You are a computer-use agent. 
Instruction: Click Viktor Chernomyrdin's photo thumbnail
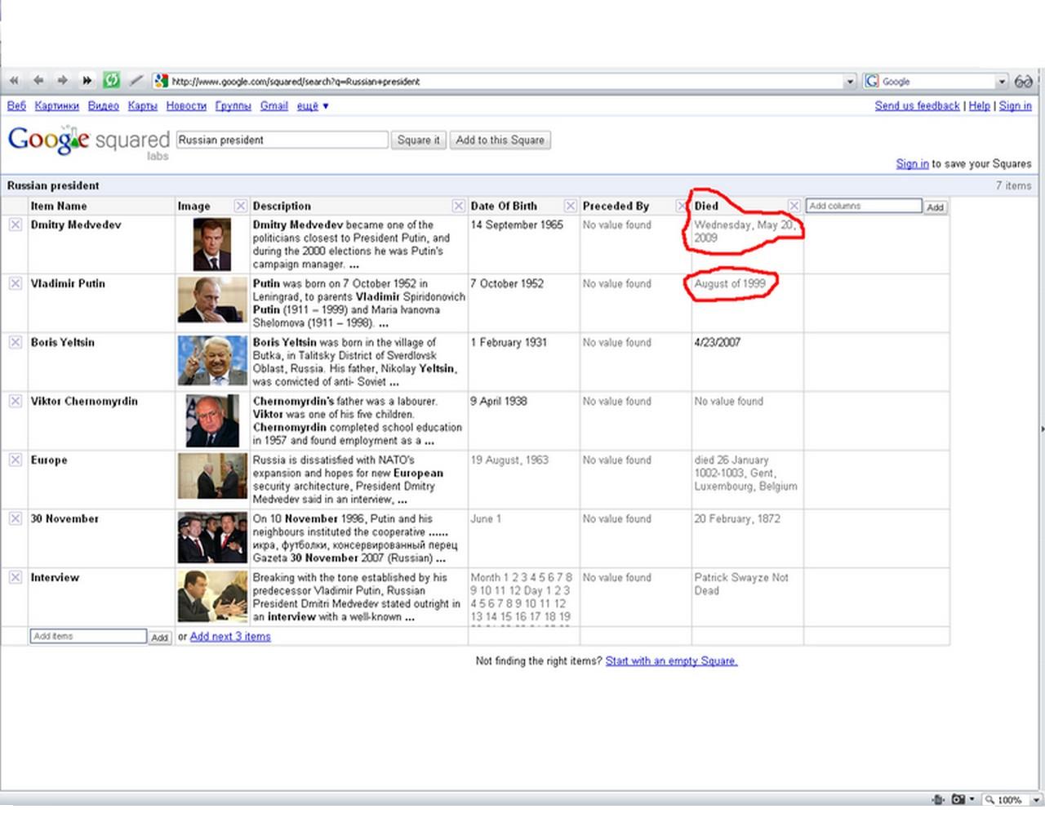[212, 420]
